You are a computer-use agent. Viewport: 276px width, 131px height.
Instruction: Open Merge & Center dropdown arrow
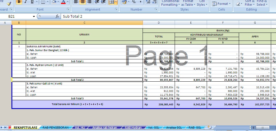click(116, 2)
